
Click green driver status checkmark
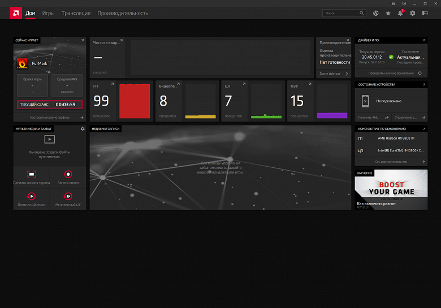pos(391,57)
